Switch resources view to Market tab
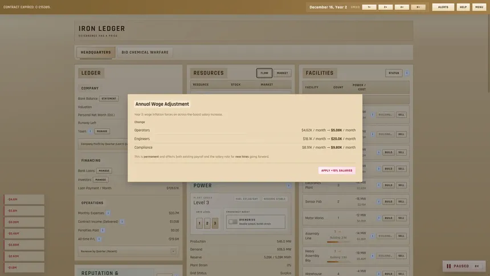 (x=282, y=73)
